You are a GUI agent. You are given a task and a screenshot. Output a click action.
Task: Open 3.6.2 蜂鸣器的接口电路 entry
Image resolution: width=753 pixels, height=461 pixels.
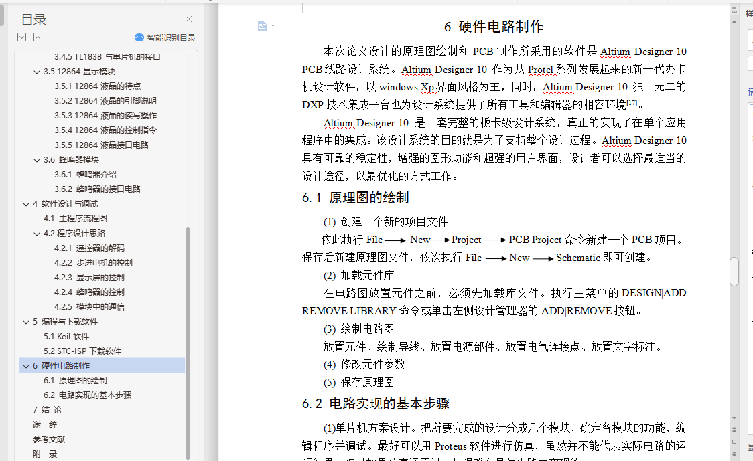98,189
